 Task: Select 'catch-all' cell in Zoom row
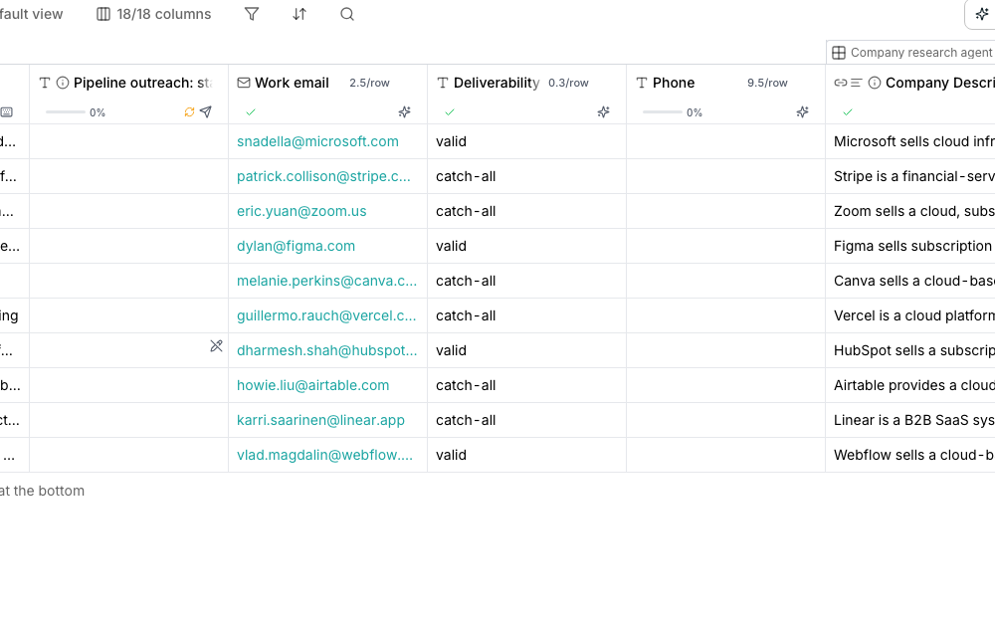527,211
